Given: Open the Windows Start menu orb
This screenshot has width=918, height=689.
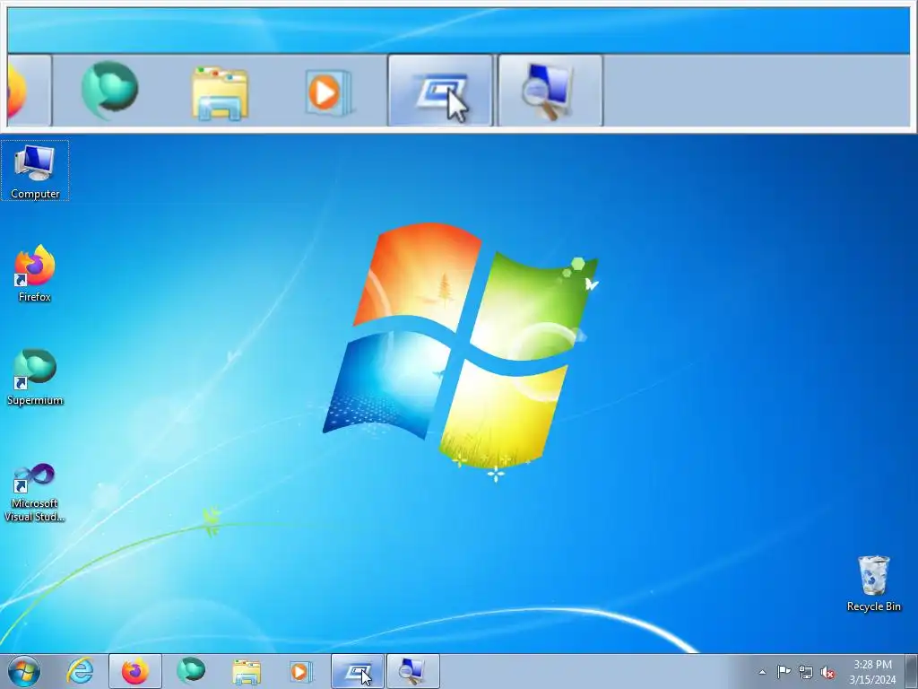Looking at the screenshot, I should click(x=24, y=671).
